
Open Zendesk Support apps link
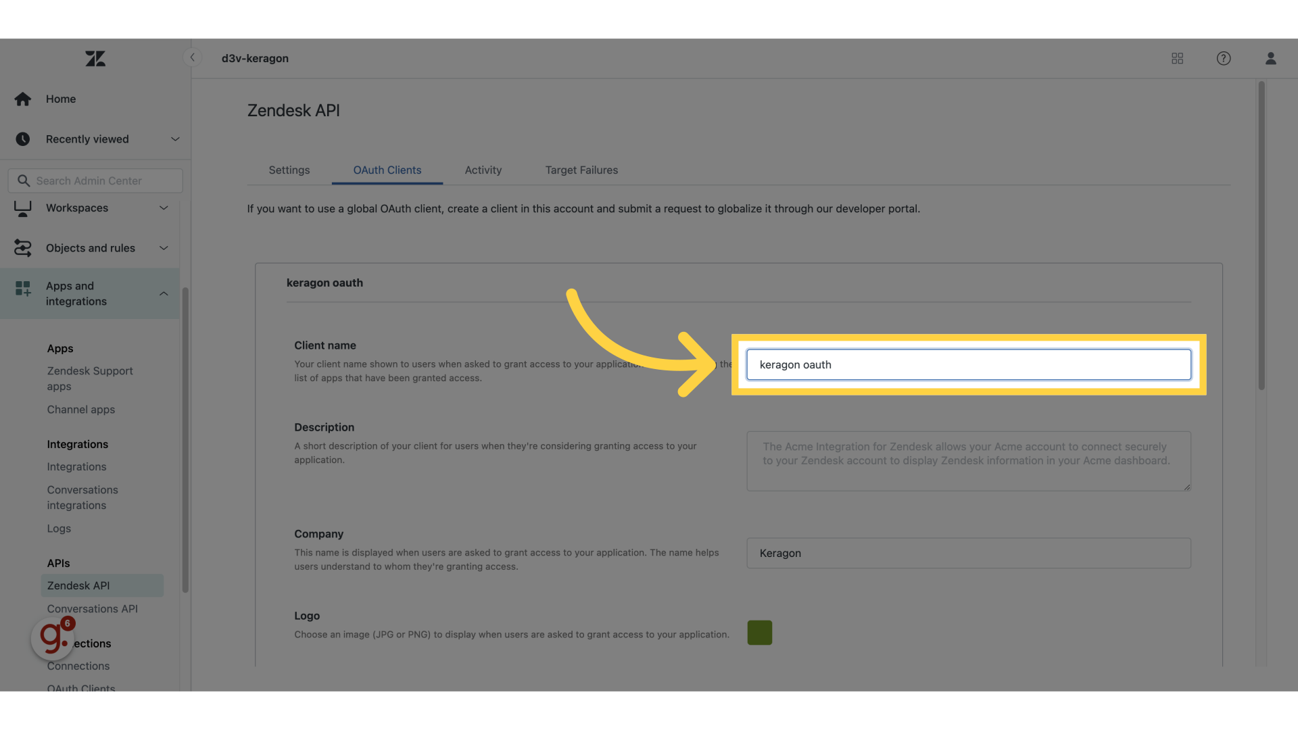coord(90,379)
